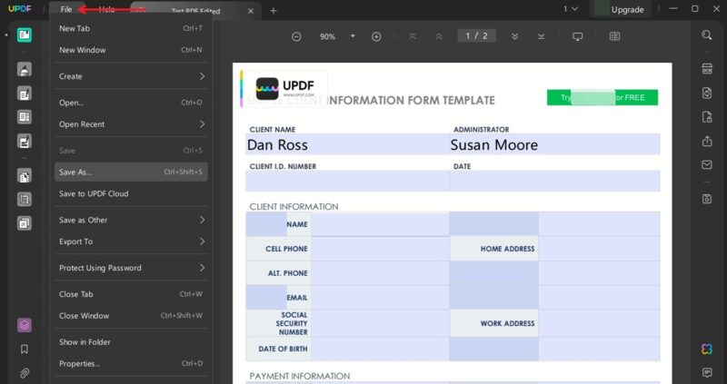Select the Organize Pages tool
Viewport: 727px width, 384px height.
(x=25, y=117)
